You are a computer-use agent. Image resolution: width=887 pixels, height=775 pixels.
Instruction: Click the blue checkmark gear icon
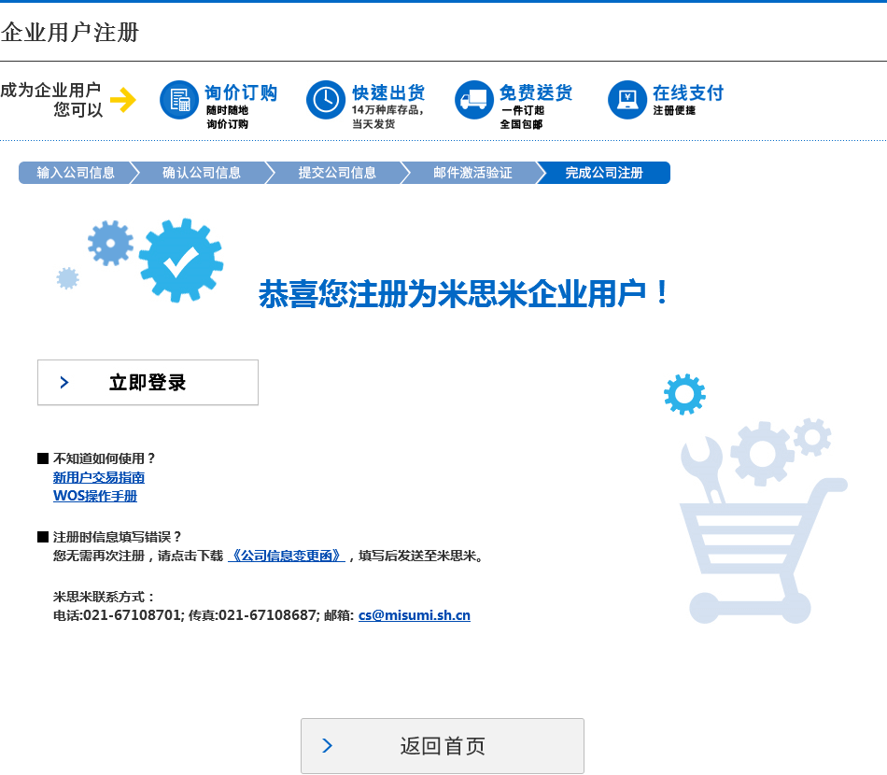[180, 261]
